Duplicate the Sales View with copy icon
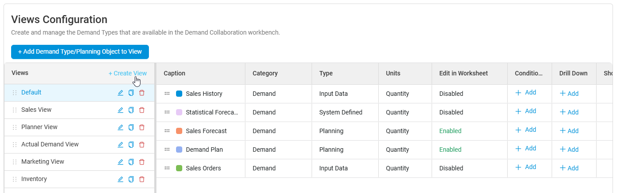617x193 pixels. coord(131,110)
